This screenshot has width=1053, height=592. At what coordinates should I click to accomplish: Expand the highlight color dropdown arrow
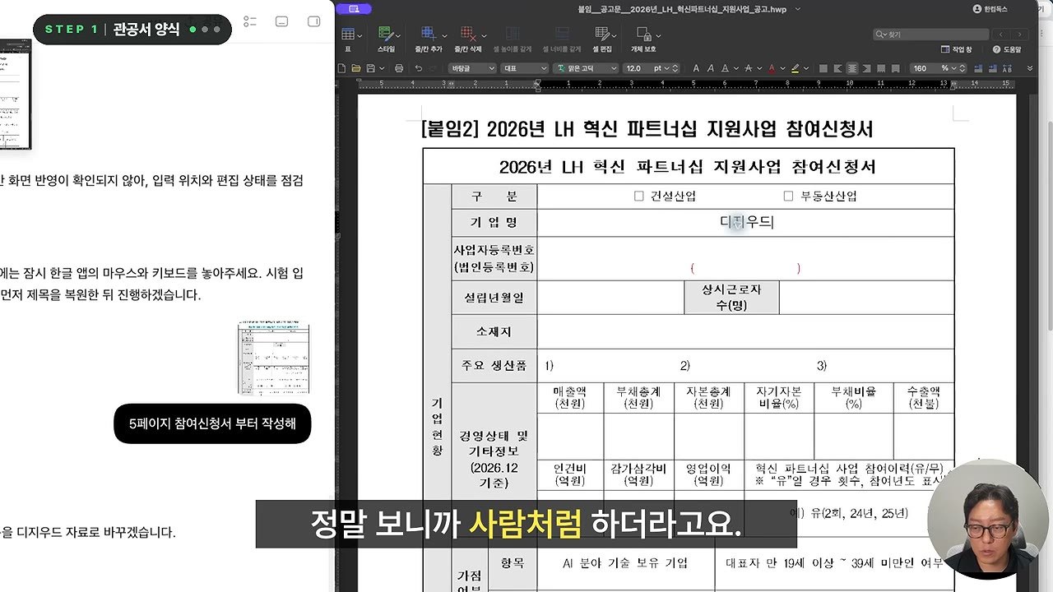coord(806,68)
